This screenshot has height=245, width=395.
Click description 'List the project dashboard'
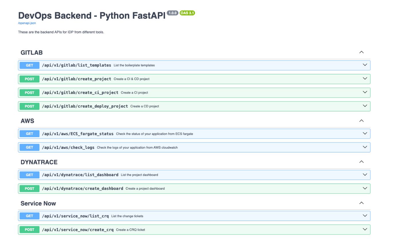click(139, 175)
